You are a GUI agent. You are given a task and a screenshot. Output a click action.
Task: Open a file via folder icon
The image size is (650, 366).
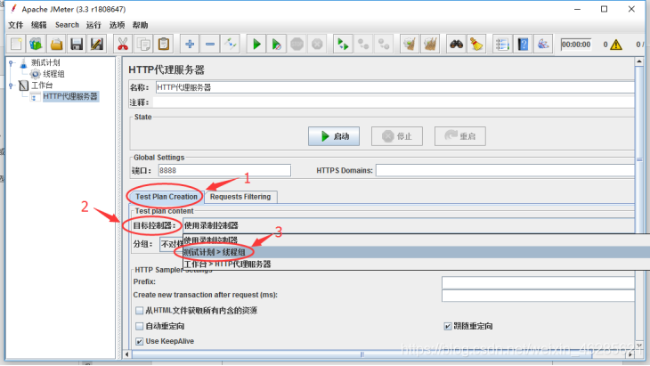tap(56, 44)
